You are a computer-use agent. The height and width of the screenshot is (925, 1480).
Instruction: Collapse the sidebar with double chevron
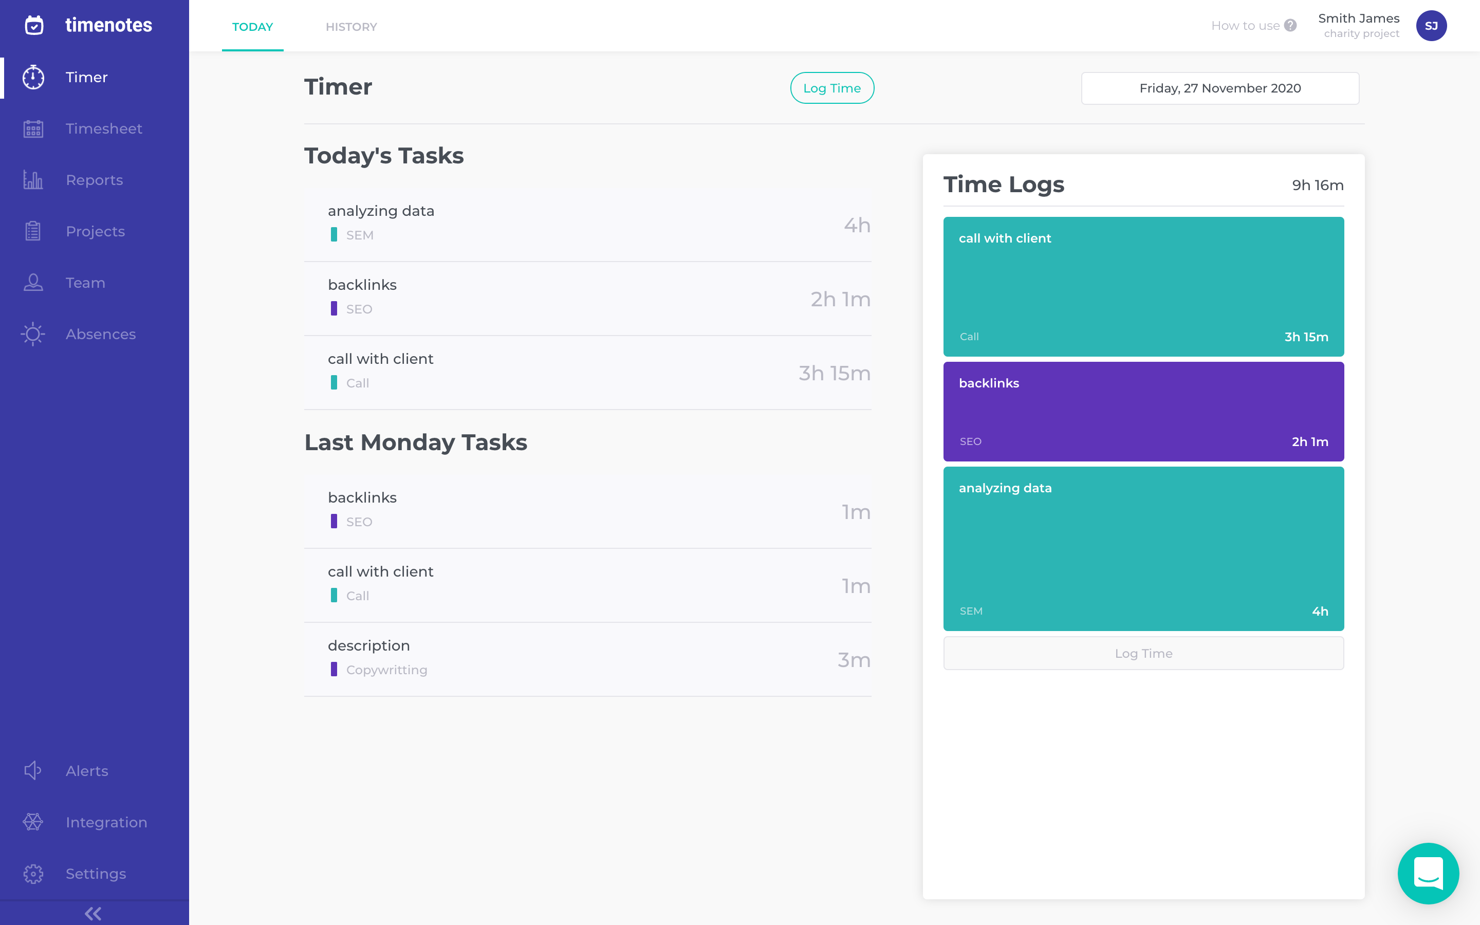(93, 913)
